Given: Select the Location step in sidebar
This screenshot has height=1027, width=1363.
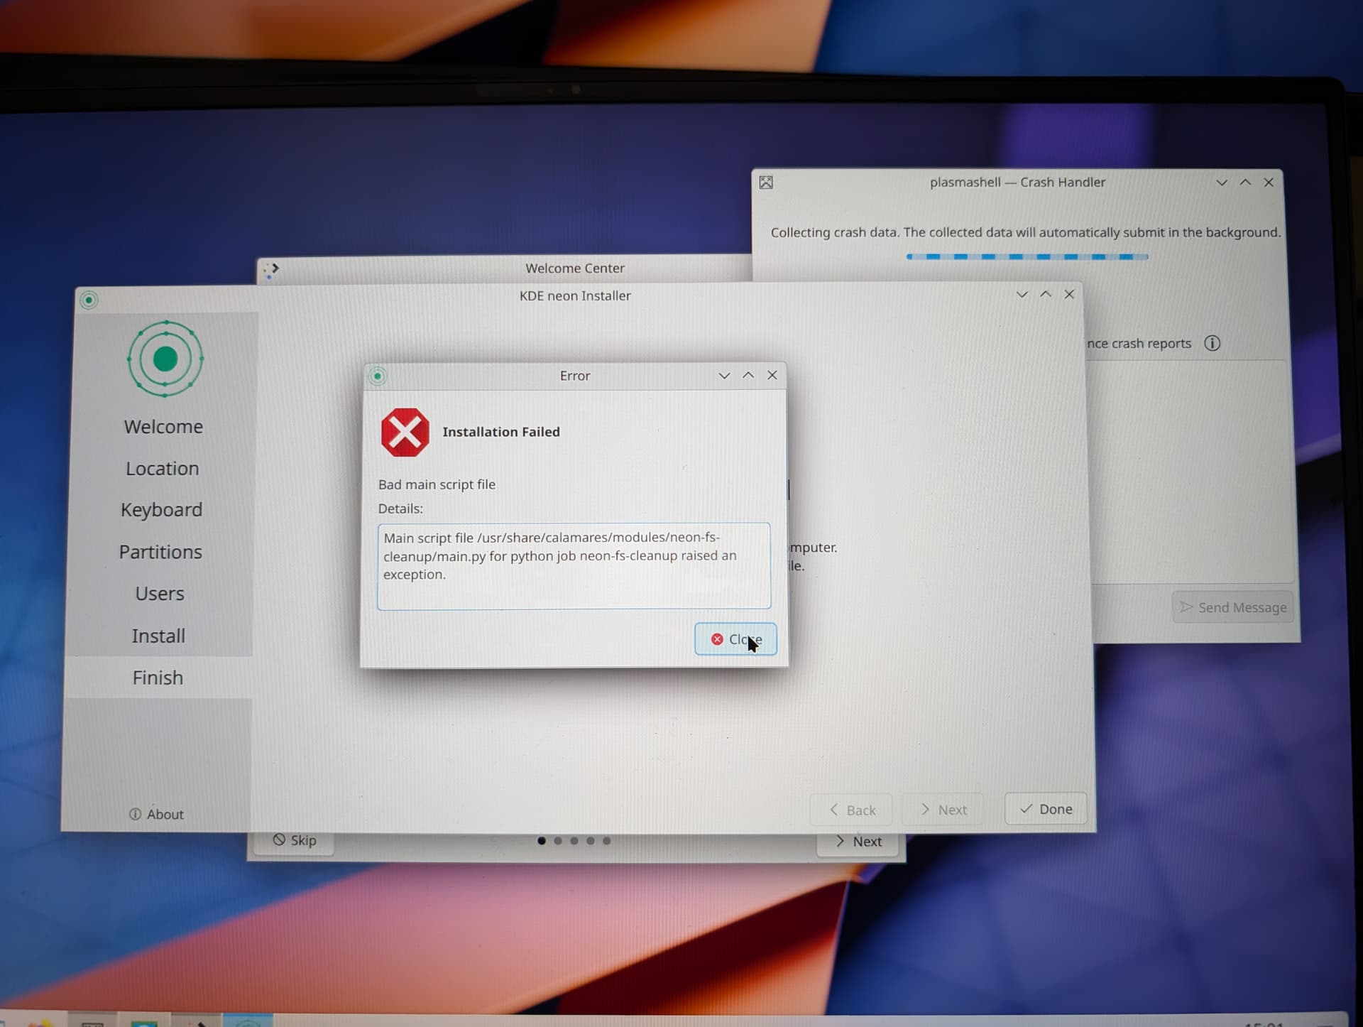Looking at the screenshot, I should 163,469.
